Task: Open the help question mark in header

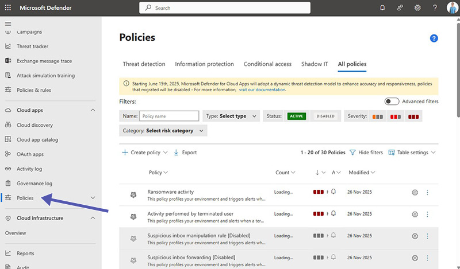Action: click(x=435, y=7)
